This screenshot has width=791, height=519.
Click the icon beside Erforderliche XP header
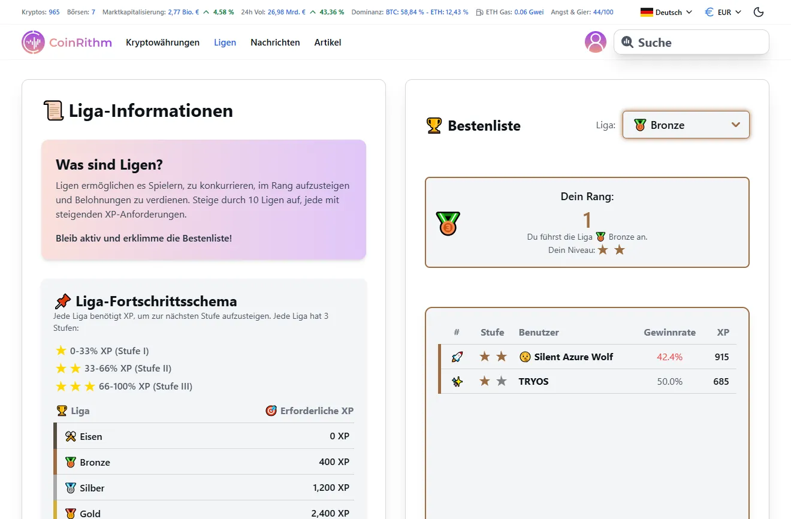[271, 411]
